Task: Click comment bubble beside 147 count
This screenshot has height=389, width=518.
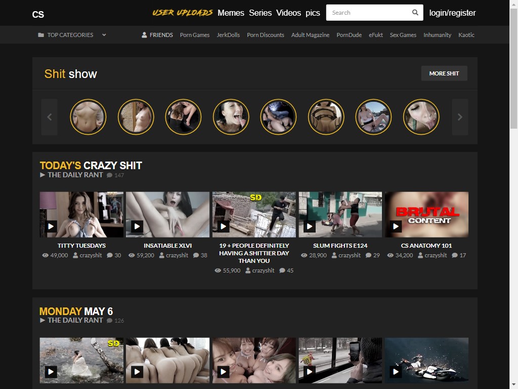Action: coord(109,175)
